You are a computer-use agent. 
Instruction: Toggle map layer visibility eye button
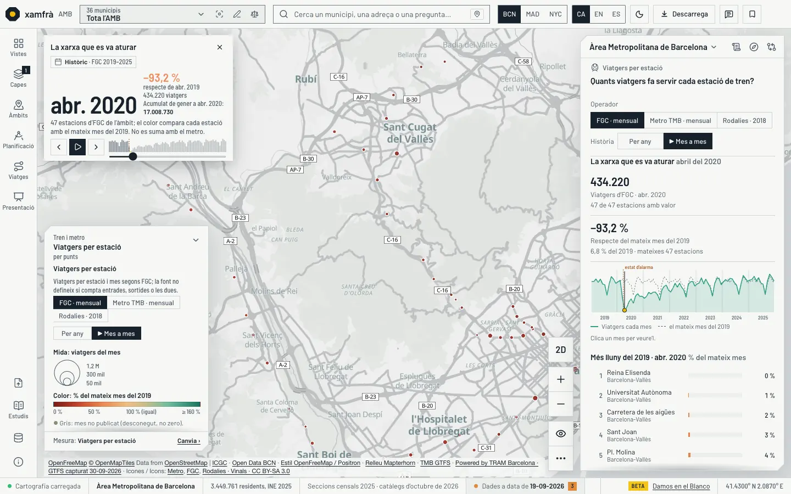coord(560,434)
